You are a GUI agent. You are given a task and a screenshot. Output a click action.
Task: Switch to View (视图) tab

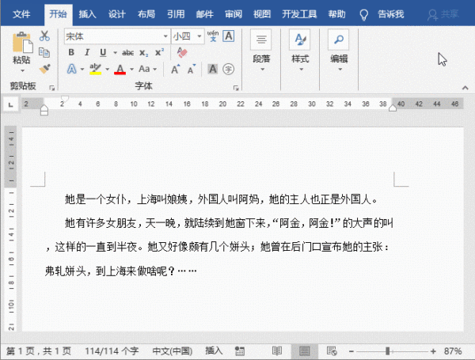262,14
